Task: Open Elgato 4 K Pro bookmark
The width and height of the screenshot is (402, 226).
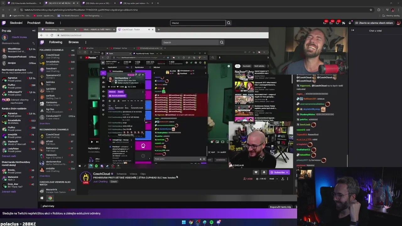Action: click(19, 16)
